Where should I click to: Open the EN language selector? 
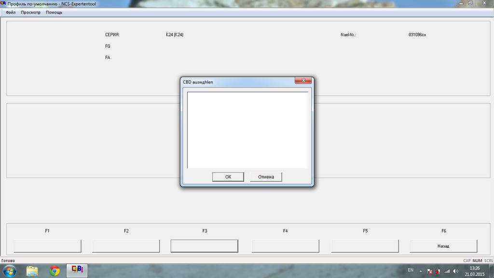tap(411, 270)
